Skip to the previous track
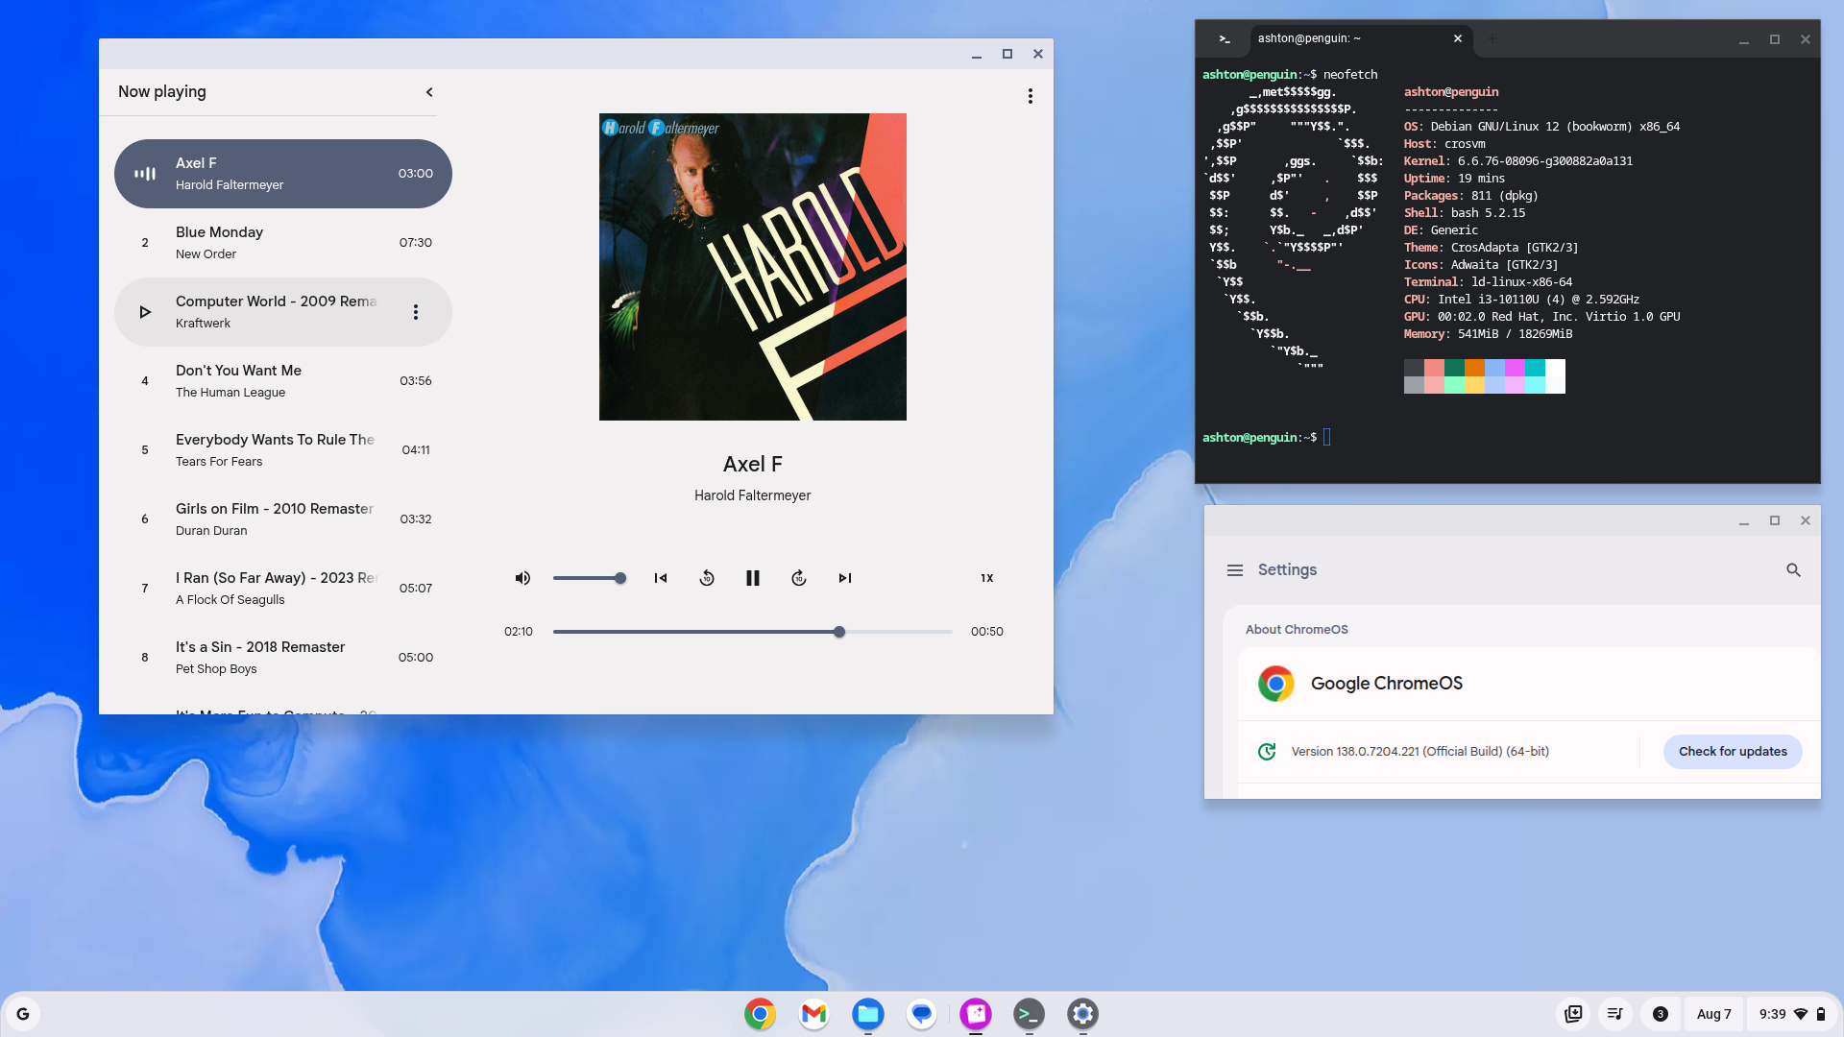This screenshot has width=1844, height=1037. coord(661,578)
